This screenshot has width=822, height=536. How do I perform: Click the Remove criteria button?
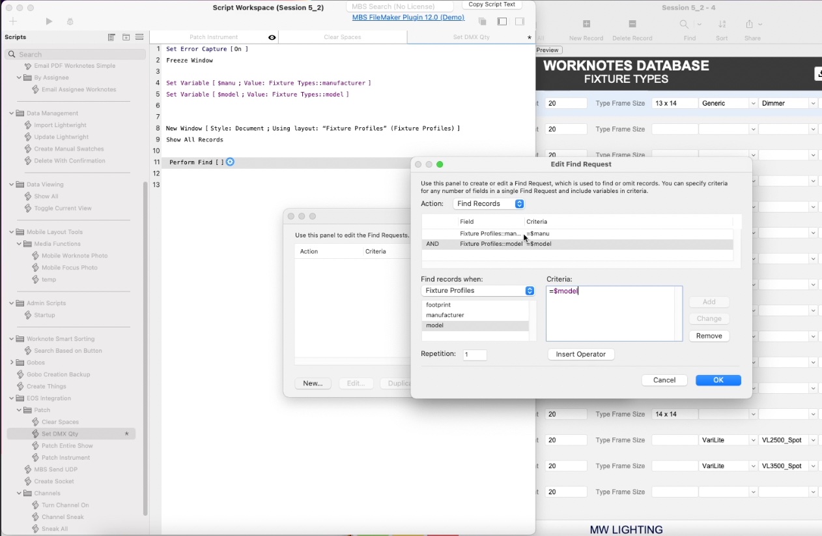(x=709, y=336)
